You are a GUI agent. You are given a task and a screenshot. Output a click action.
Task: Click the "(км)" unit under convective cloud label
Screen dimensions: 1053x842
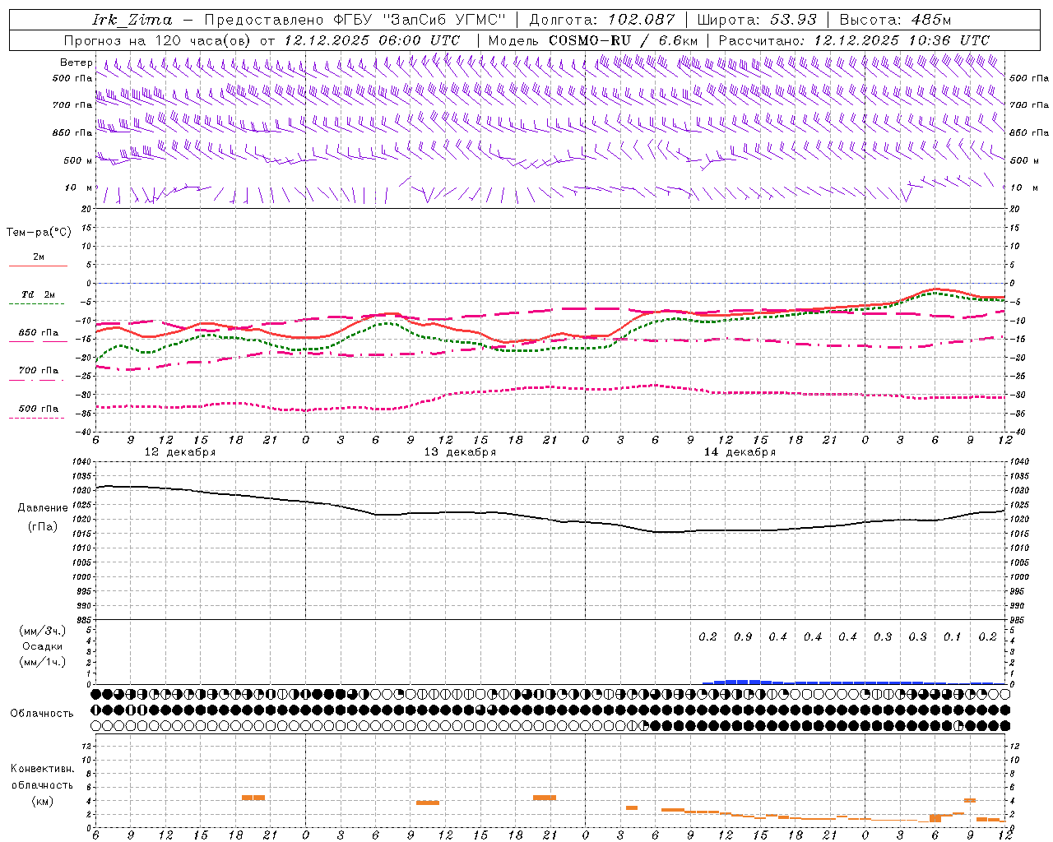point(43,801)
